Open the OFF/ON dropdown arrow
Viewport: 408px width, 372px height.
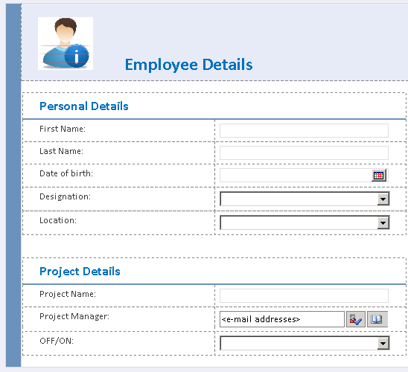[x=383, y=344]
